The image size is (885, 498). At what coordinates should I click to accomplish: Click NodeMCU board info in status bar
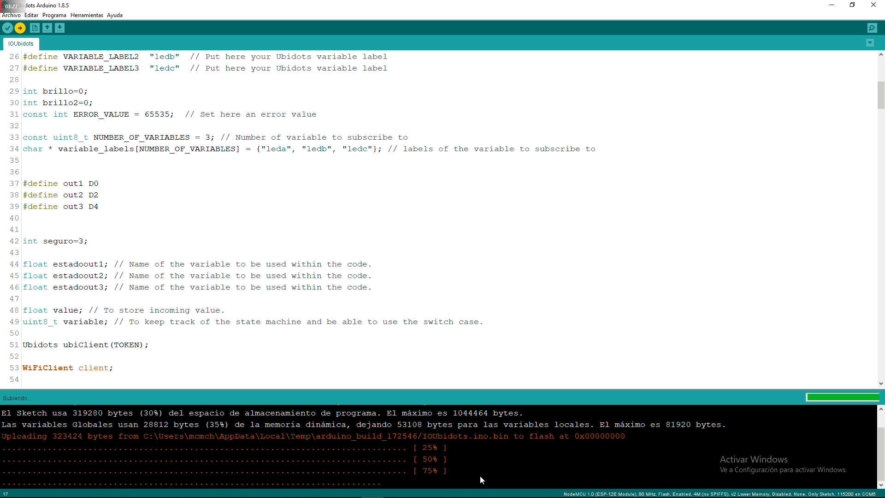click(x=719, y=494)
